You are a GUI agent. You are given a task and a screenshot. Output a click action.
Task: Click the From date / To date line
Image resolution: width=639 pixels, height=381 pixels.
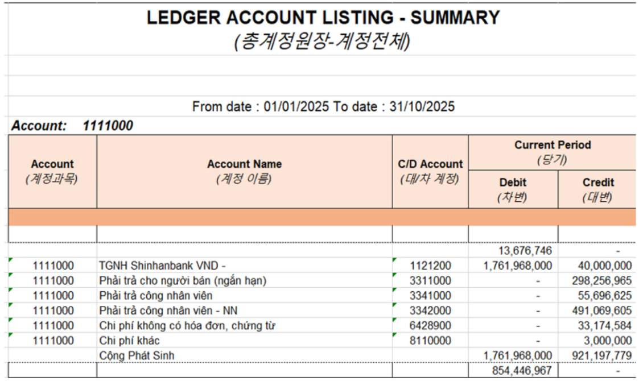coord(323,106)
